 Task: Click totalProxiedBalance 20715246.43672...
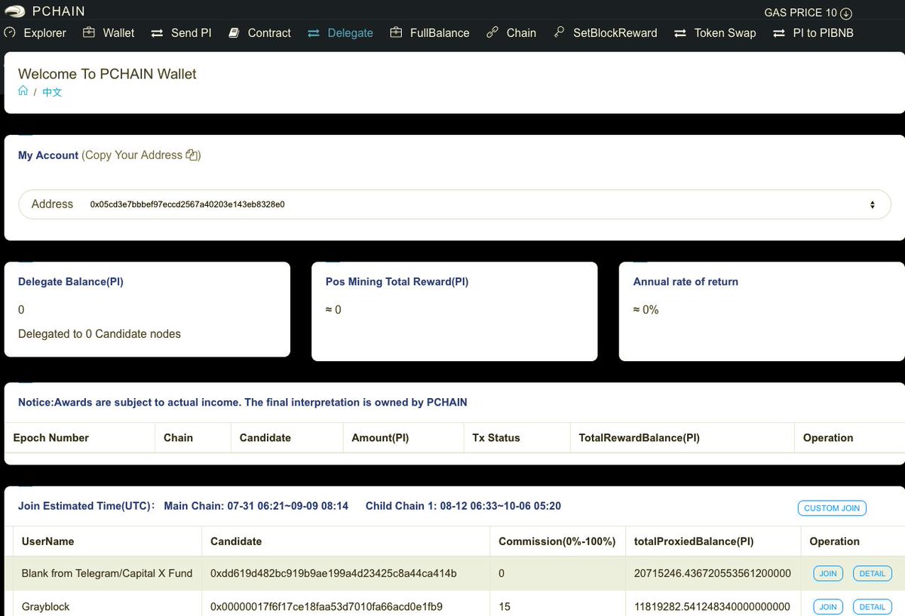(x=713, y=574)
